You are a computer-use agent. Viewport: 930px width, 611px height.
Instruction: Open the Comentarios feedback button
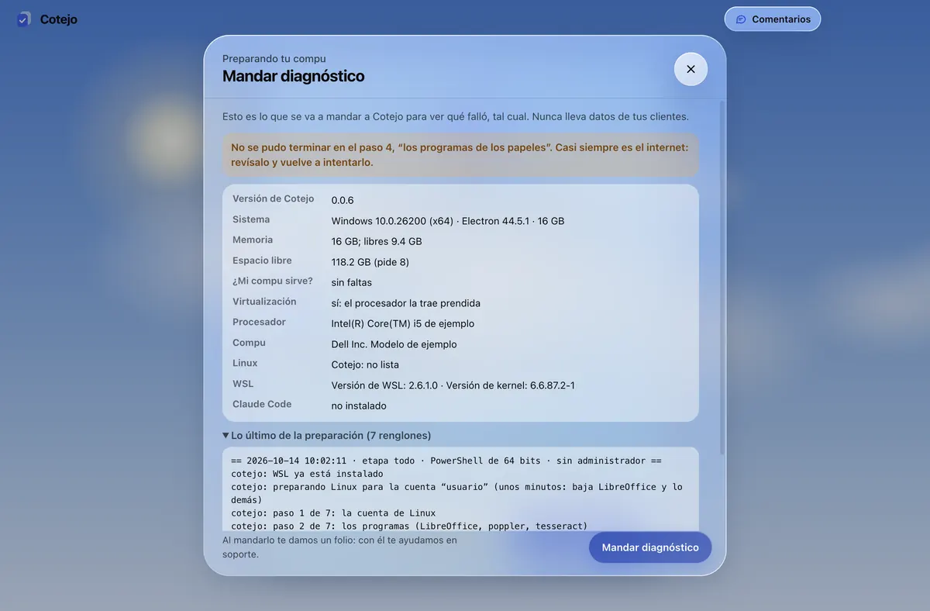(773, 19)
